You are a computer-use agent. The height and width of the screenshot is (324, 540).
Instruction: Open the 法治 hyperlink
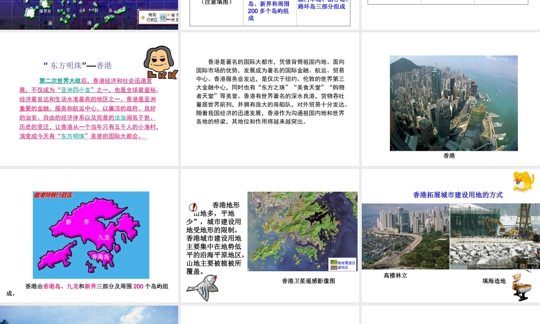120,117
